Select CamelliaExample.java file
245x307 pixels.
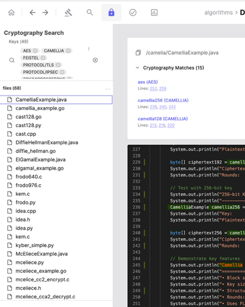[56, 100]
